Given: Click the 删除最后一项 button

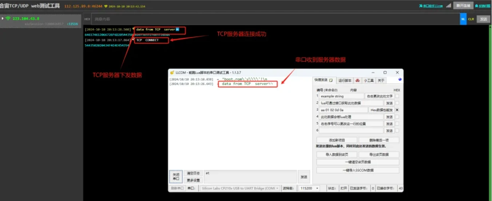Looking at the screenshot, I should click(379, 140).
